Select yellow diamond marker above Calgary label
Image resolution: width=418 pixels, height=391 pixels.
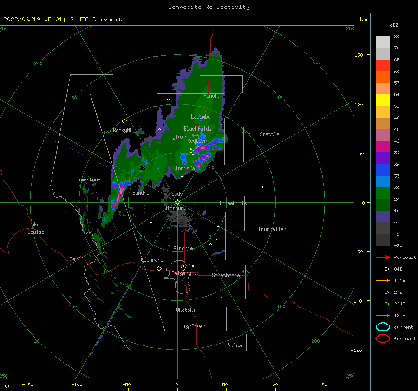click(183, 268)
